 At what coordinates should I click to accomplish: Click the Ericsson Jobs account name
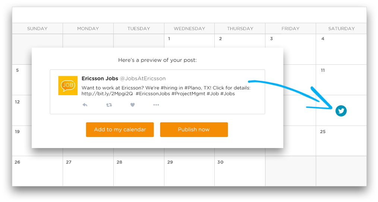pyautogui.click(x=100, y=78)
